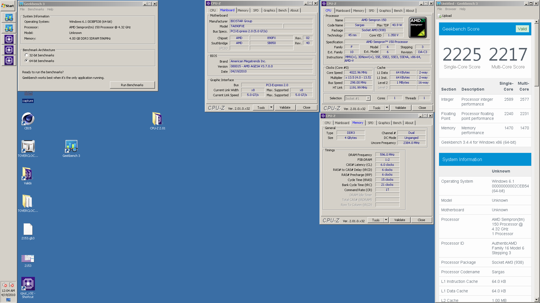Click the Memory performance row in results

click(485, 130)
